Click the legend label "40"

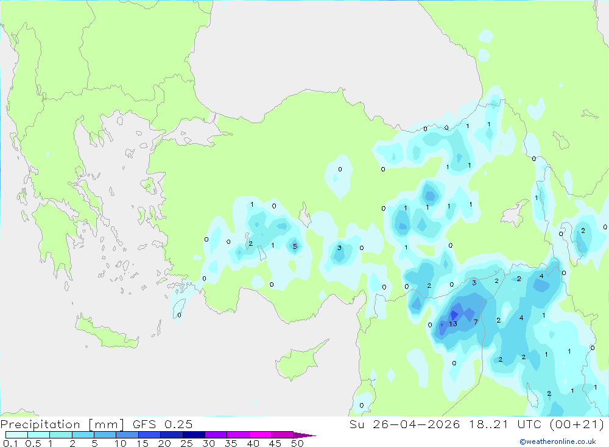pos(253,443)
